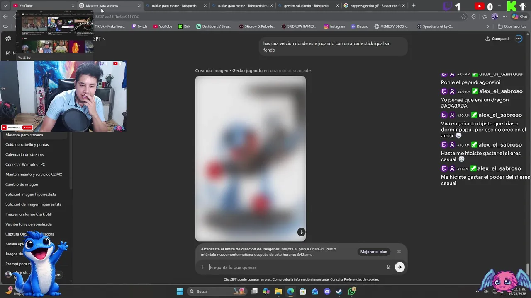Click the blurred generated gecko image

[x=251, y=159]
